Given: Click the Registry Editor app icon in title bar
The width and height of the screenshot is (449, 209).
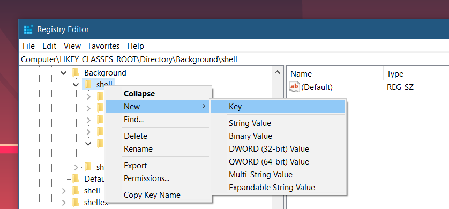Looking at the screenshot, I should pos(28,29).
